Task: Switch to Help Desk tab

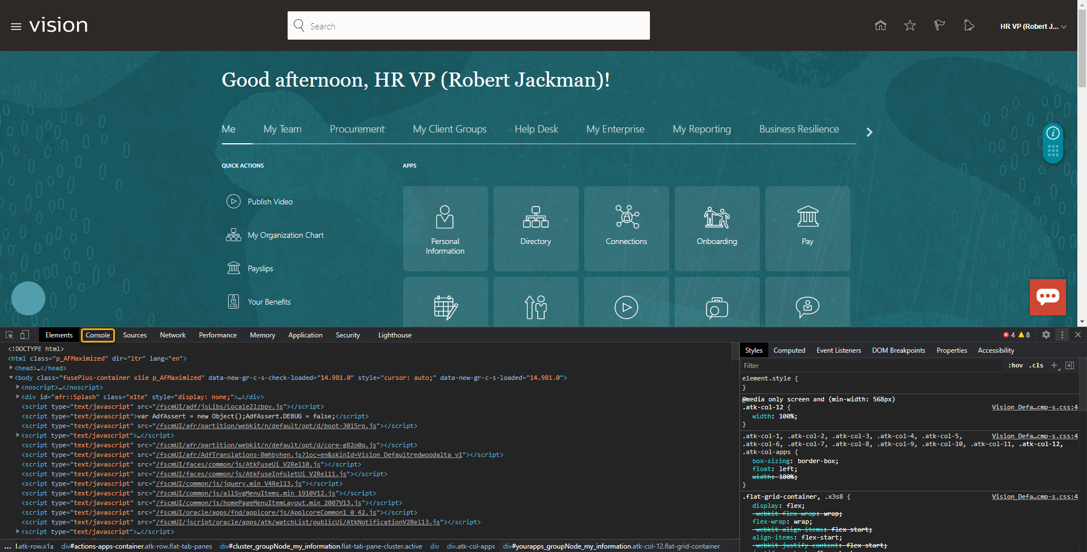Action: 536,129
